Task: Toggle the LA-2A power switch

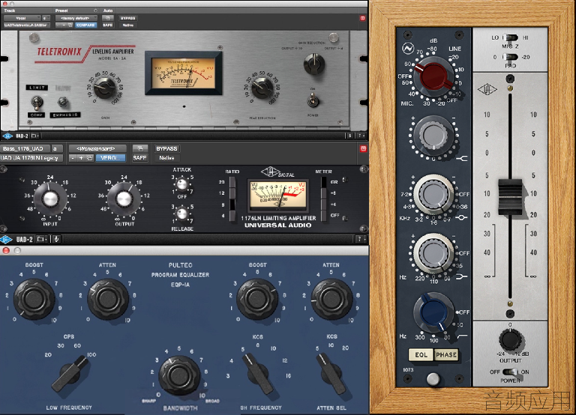Action: pyautogui.click(x=313, y=100)
